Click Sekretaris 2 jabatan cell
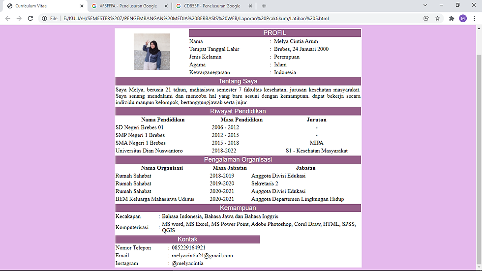 pyautogui.click(x=265, y=184)
